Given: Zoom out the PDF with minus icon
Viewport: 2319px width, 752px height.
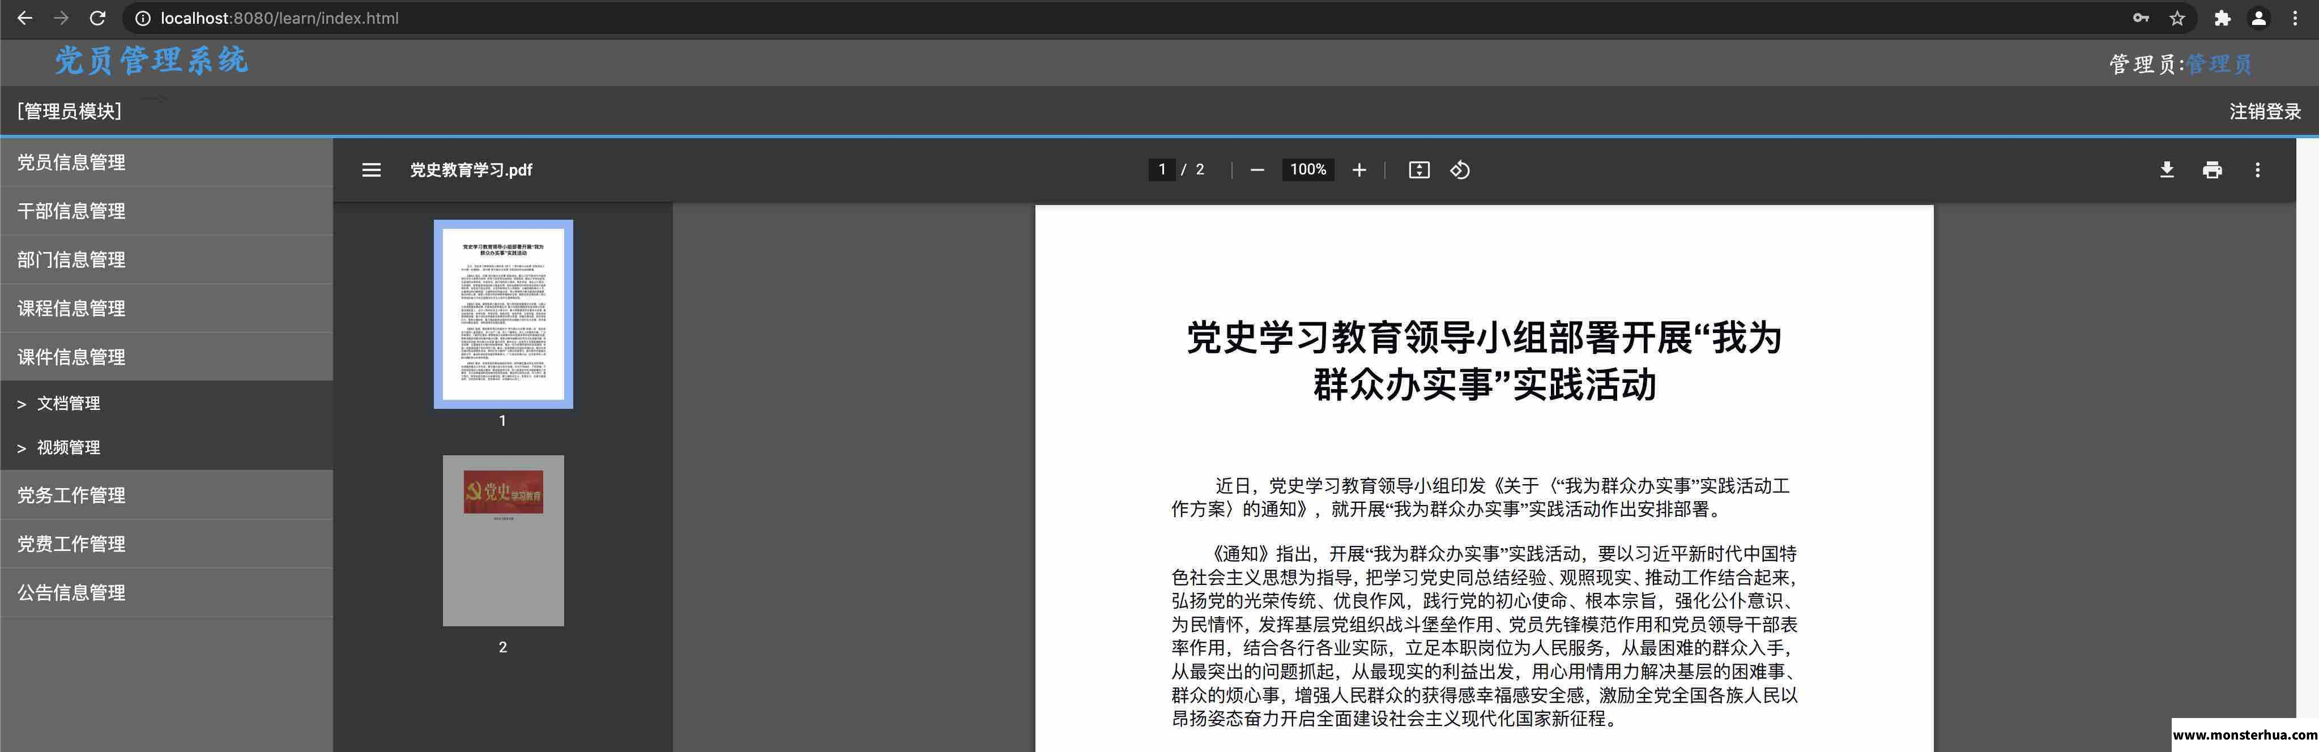Looking at the screenshot, I should pos(1257,170).
